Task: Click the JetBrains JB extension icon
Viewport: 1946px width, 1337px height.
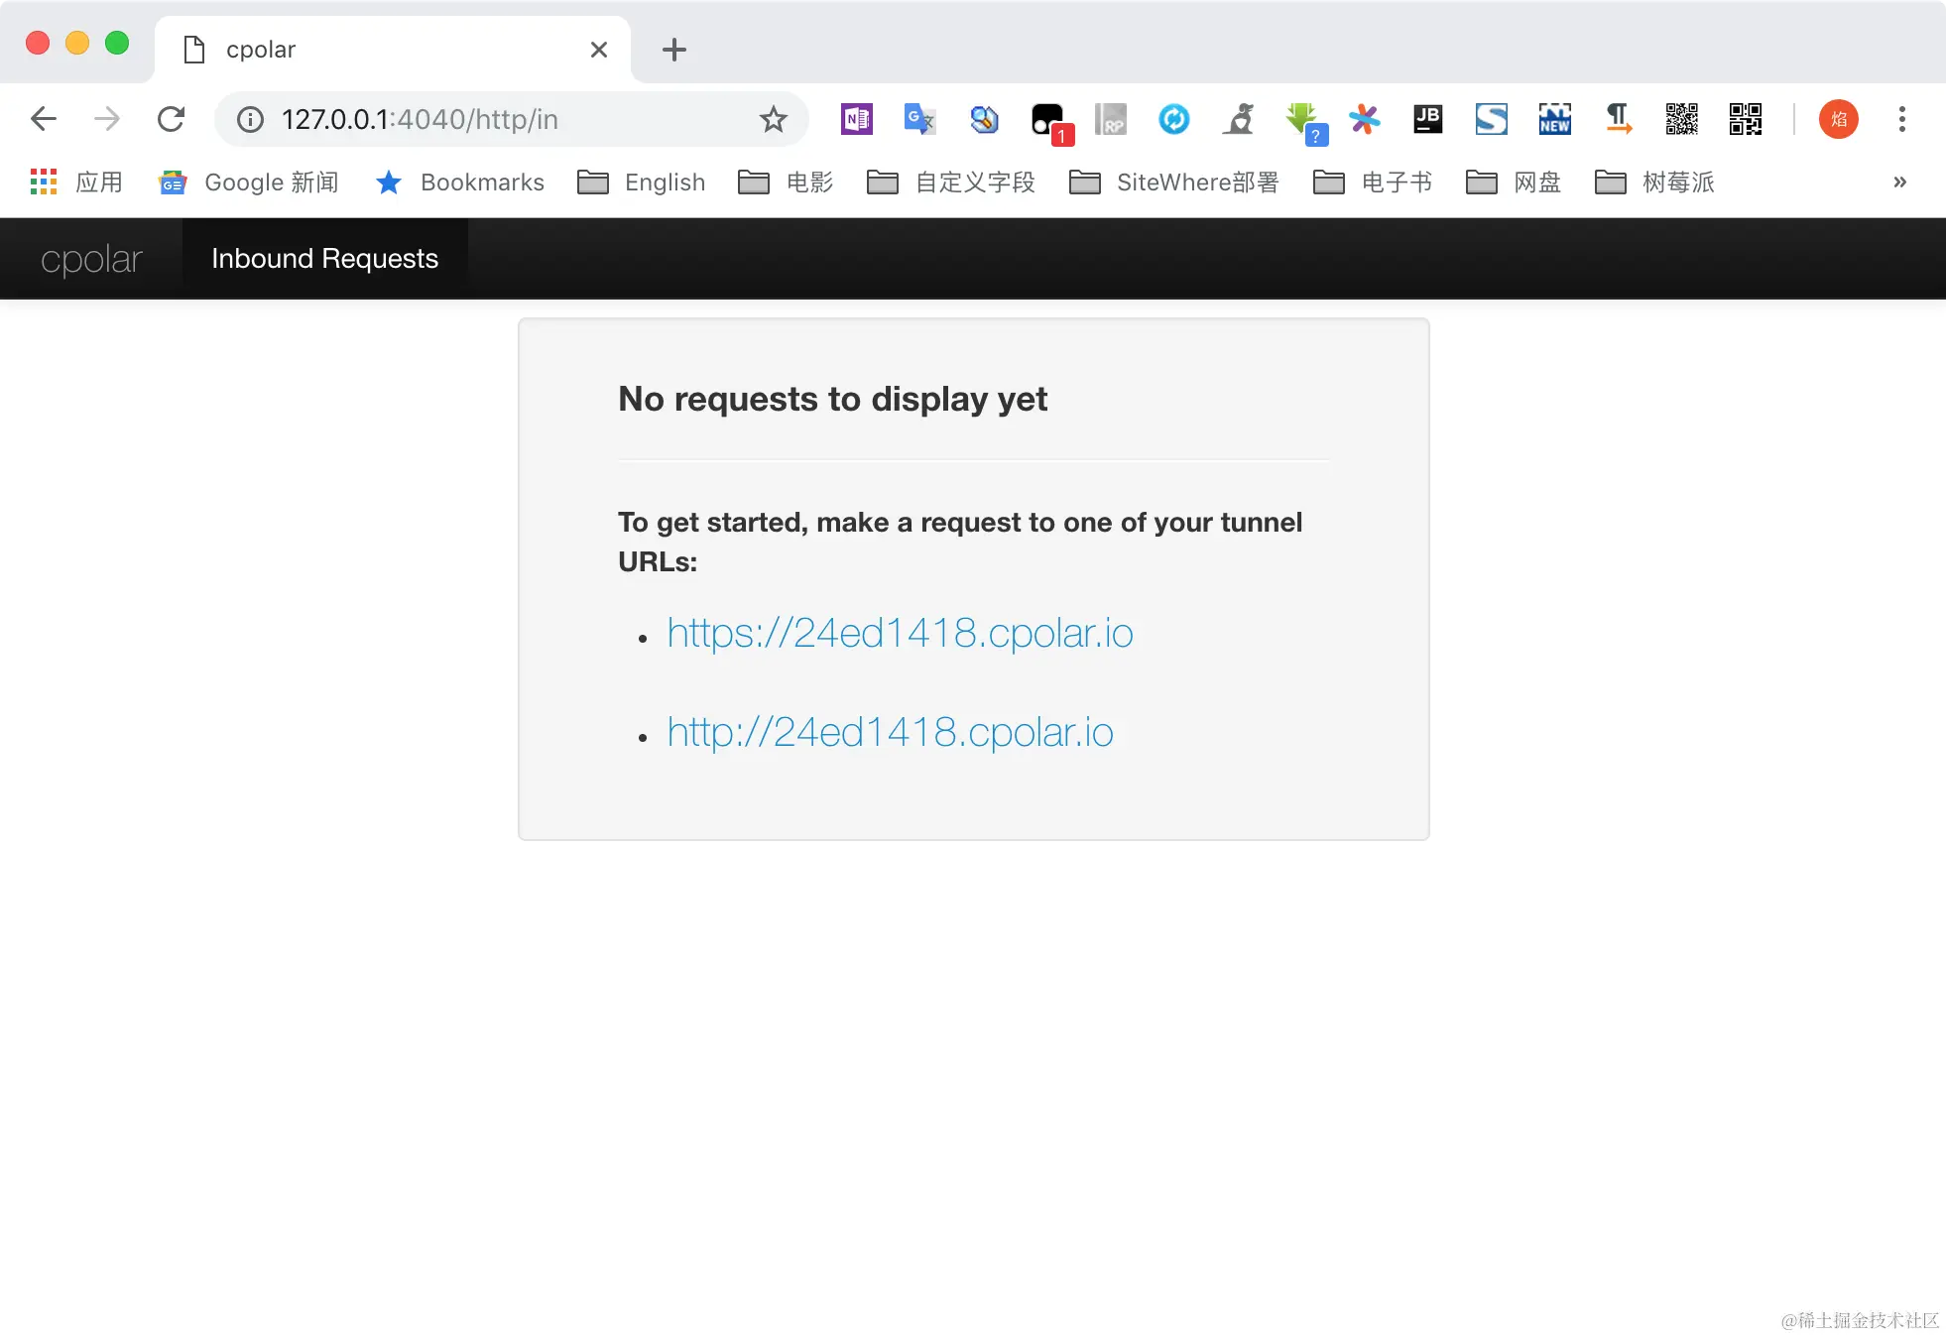Action: [x=1427, y=119]
